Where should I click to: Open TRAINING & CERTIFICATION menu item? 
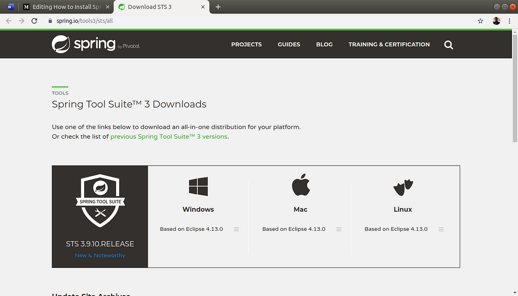tap(389, 45)
